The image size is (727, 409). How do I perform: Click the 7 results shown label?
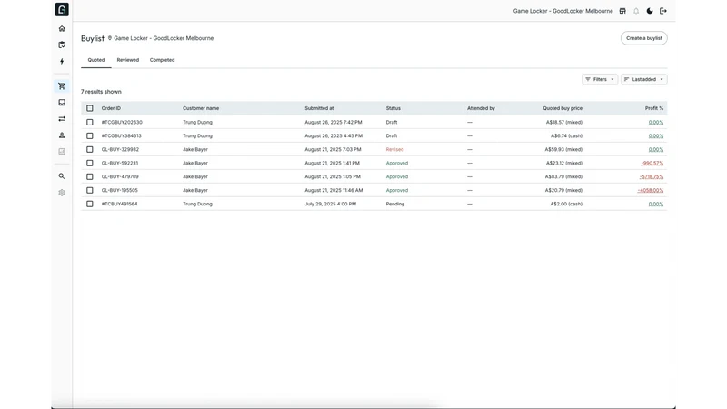click(101, 92)
